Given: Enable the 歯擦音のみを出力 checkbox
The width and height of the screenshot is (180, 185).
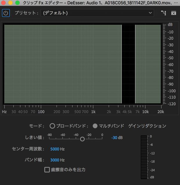Looking at the screenshot, I should tap(47, 170).
